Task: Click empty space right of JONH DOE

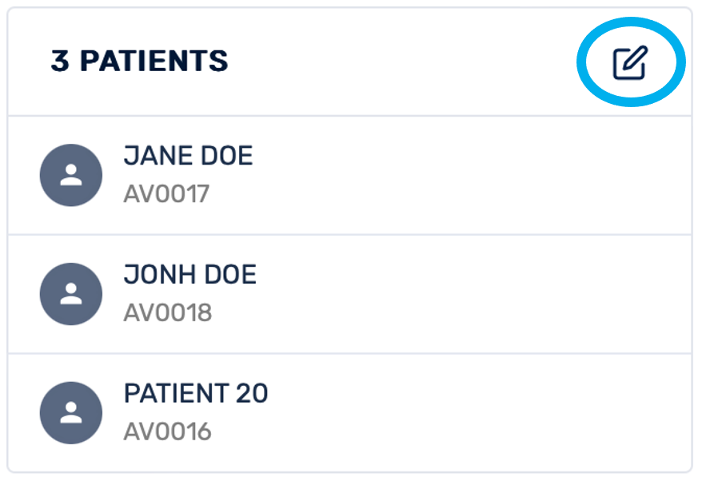Action: tap(480, 293)
